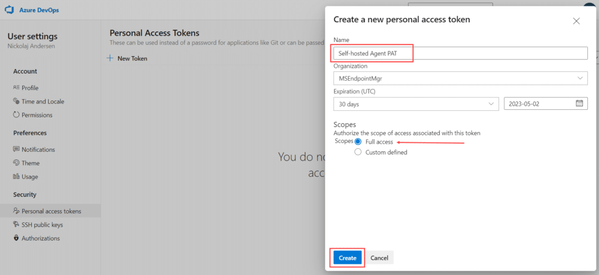Select the Custom defined scope option
Viewport: 599px width, 275px height.
[x=358, y=152]
